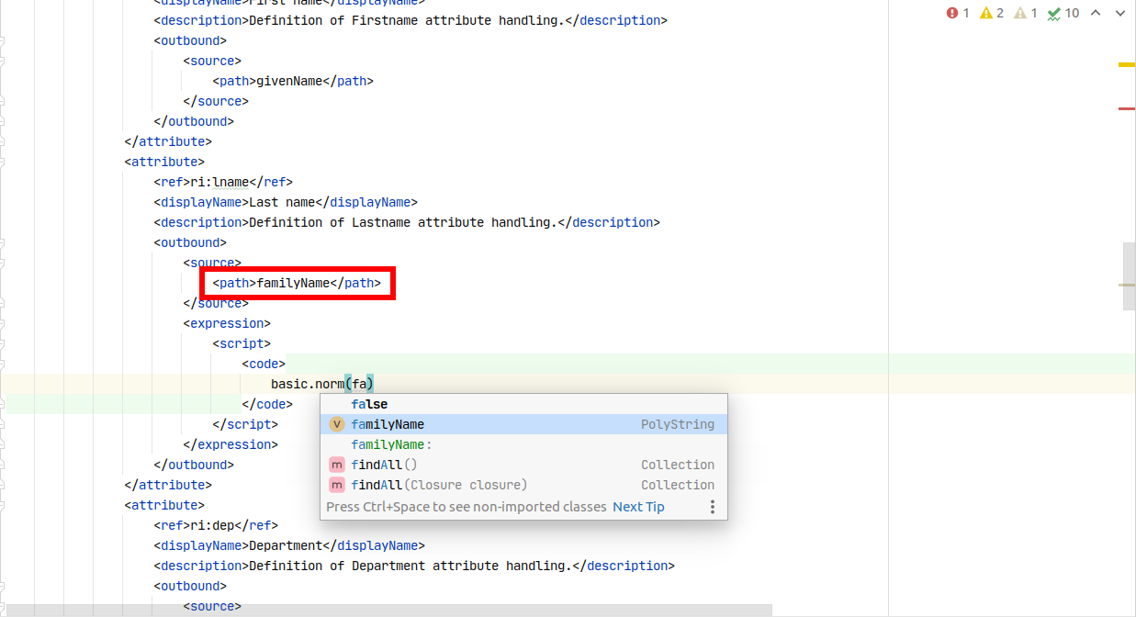This screenshot has height=617, width=1136.
Task: Click the highlighted familyName path element
Action: click(x=297, y=283)
